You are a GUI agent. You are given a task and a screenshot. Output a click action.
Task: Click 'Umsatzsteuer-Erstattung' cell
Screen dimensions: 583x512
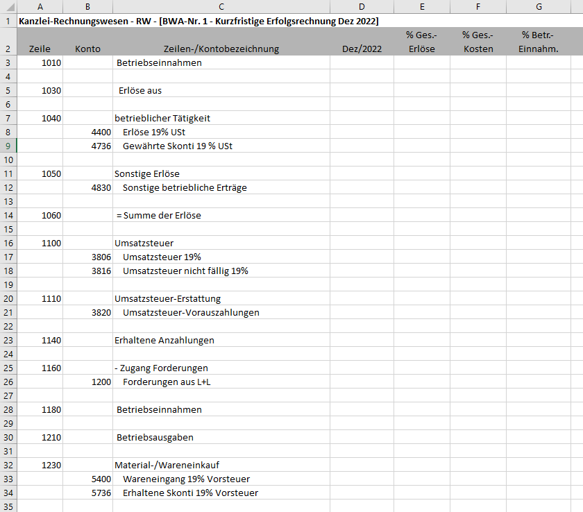coord(221,299)
